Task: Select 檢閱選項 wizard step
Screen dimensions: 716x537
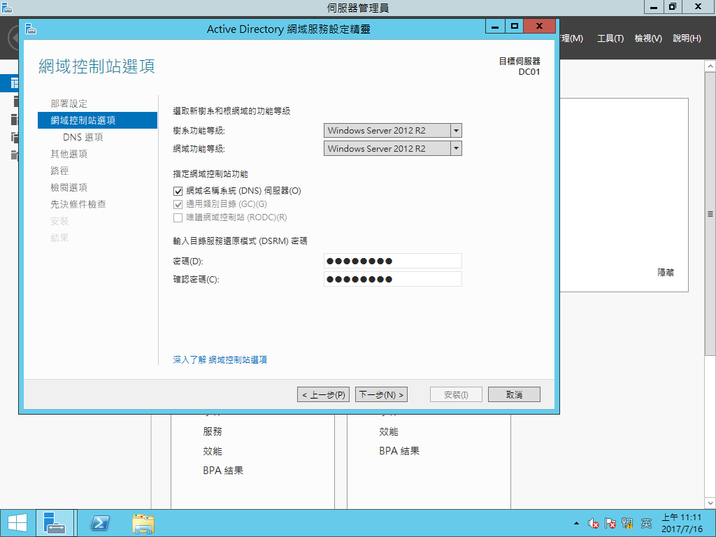Action: click(69, 187)
